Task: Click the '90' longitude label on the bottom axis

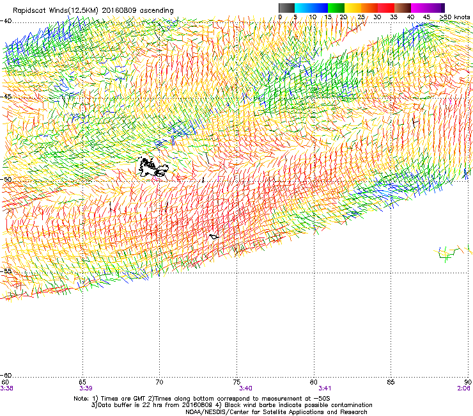Action: (468, 382)
